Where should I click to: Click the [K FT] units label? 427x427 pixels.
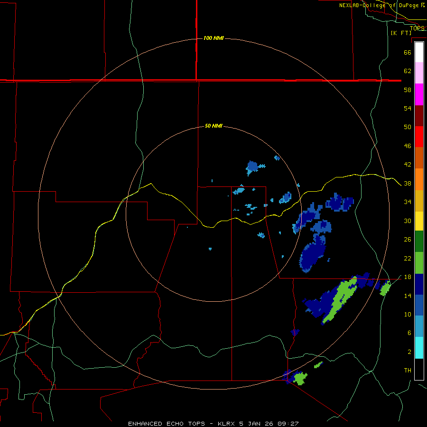pos(401,33)
